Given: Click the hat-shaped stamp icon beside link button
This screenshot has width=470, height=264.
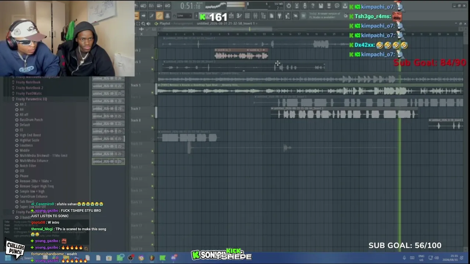Looking at the screenshot, I should point(167,16).
